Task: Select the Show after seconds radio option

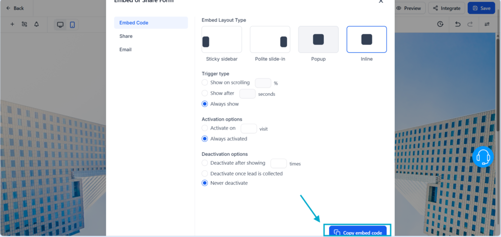Action: (205, 93)
